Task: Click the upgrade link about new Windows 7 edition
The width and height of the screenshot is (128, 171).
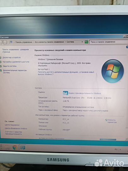Action: tap(66, 73)
